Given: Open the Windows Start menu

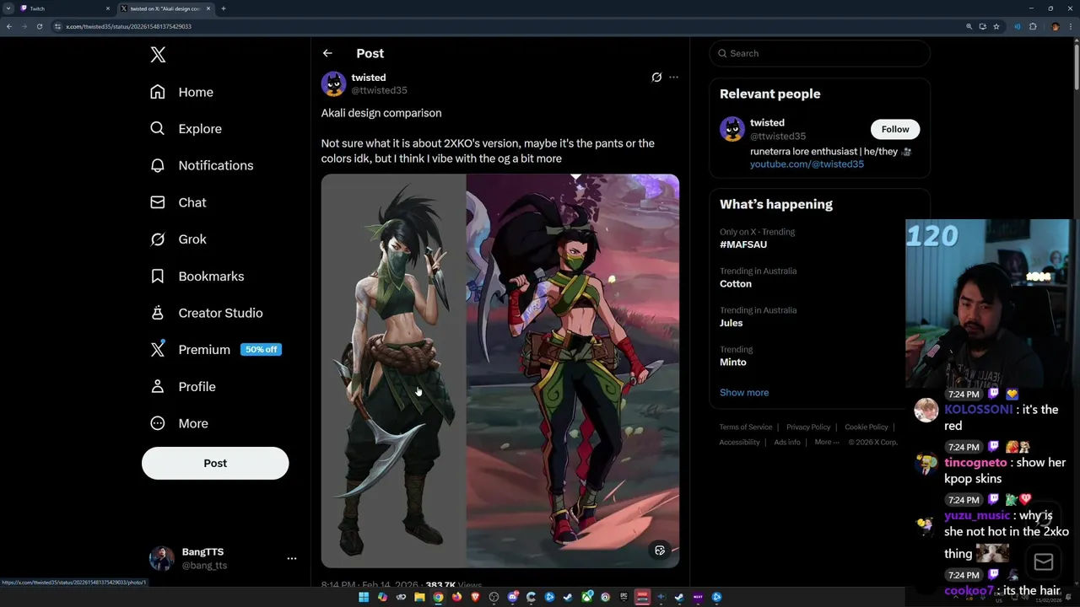Looking at the screenshot, I should 364,597.
